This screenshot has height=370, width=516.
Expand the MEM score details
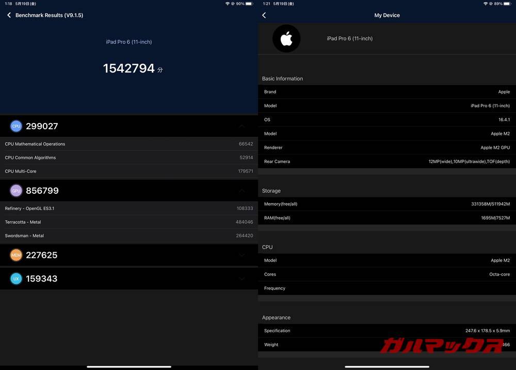coord(241,255)
